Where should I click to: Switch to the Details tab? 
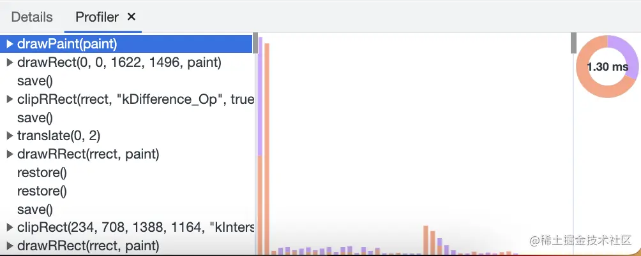32,17
